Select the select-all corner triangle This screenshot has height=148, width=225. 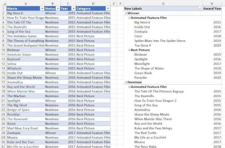3,3
